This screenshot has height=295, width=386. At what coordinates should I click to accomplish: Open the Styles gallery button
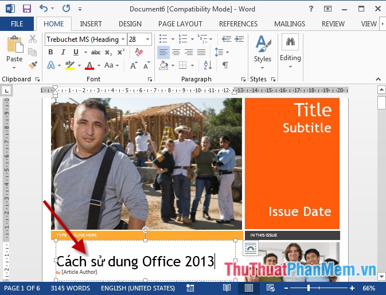click(263, 52)
